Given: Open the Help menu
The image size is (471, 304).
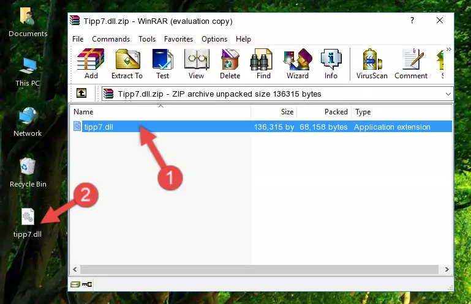Looking at the screenshot, I should [243, 39].
